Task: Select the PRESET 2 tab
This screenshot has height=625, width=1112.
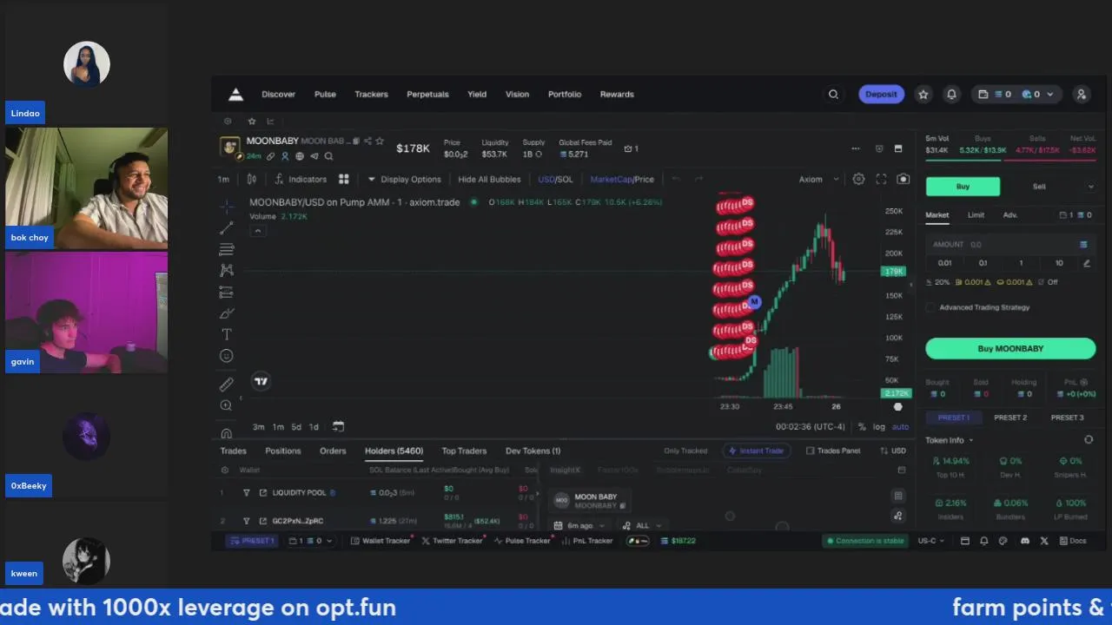Action: [x=1010, y=418]
